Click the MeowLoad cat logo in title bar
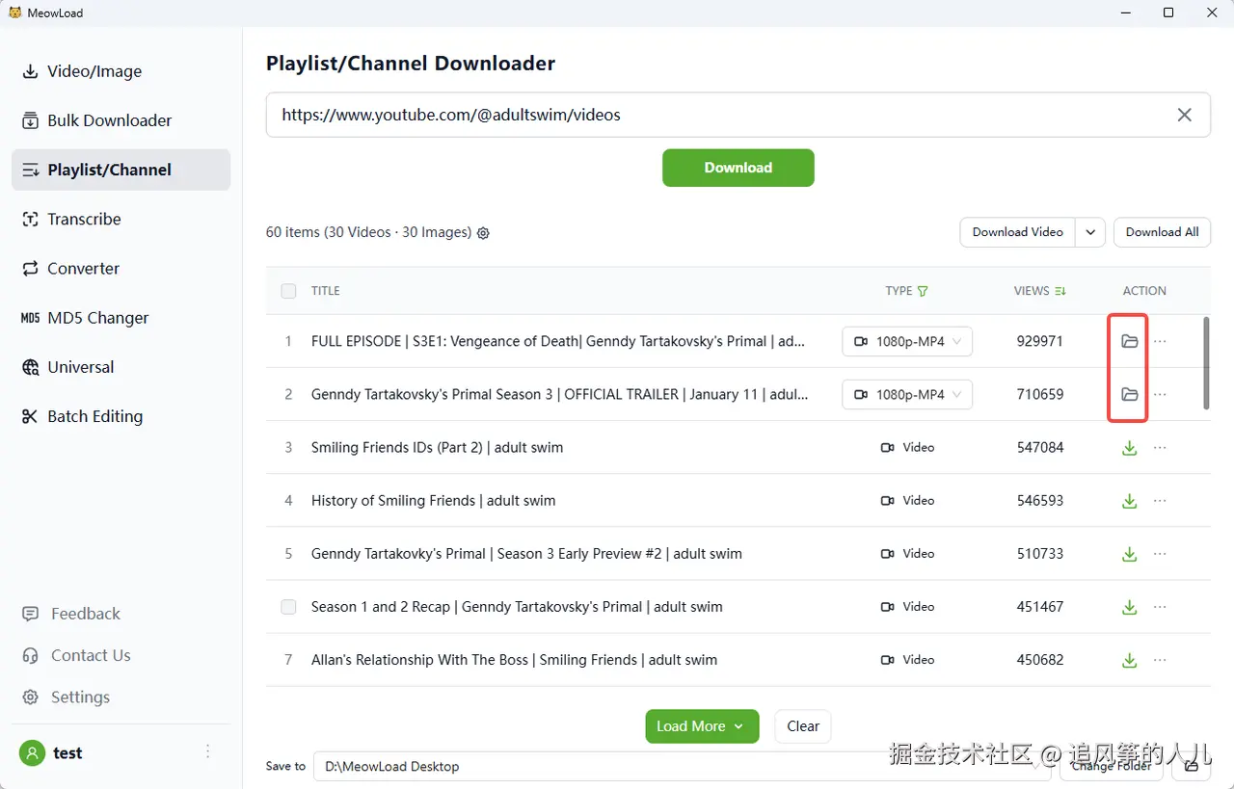This screenshot has height=789, width=1234. pos(14,13)
